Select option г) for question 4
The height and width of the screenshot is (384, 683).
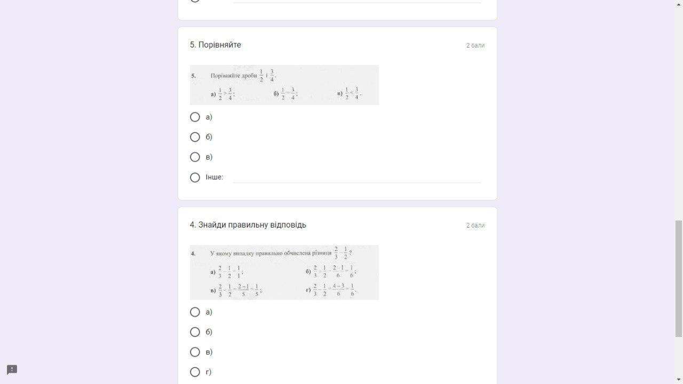[x=195, y=372]
